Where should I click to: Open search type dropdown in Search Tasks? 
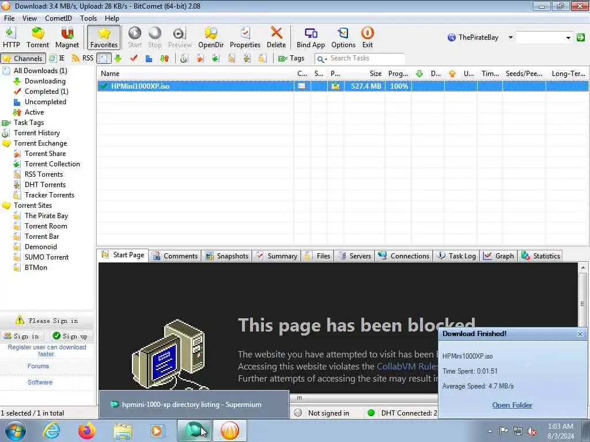[322, 59]
